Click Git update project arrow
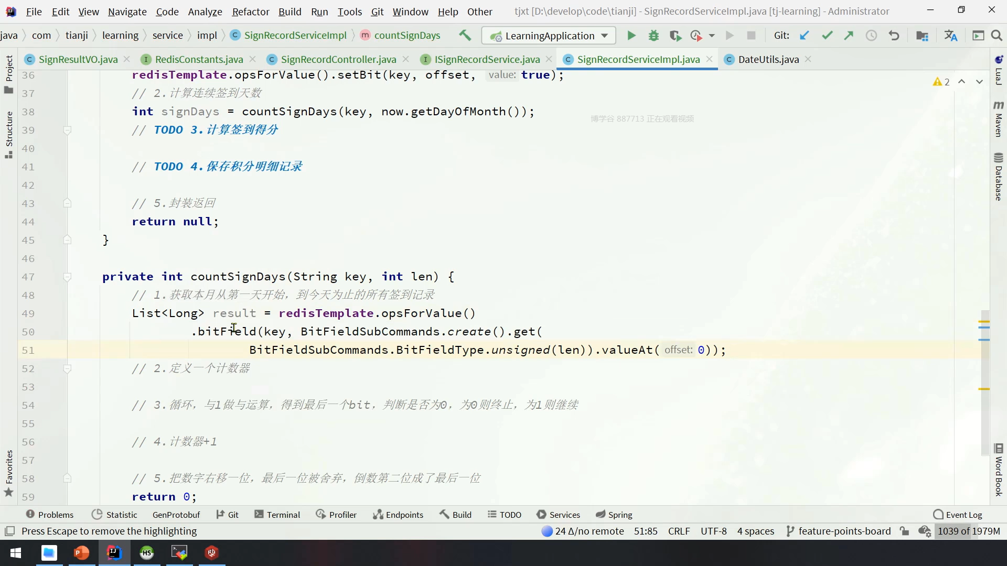 point(804,36)
